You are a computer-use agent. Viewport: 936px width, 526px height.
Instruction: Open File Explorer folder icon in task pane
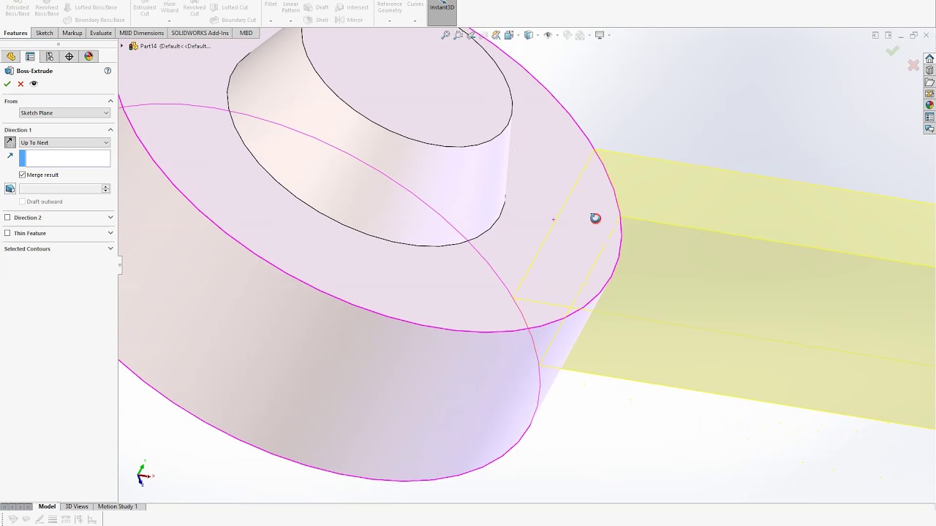929,82
